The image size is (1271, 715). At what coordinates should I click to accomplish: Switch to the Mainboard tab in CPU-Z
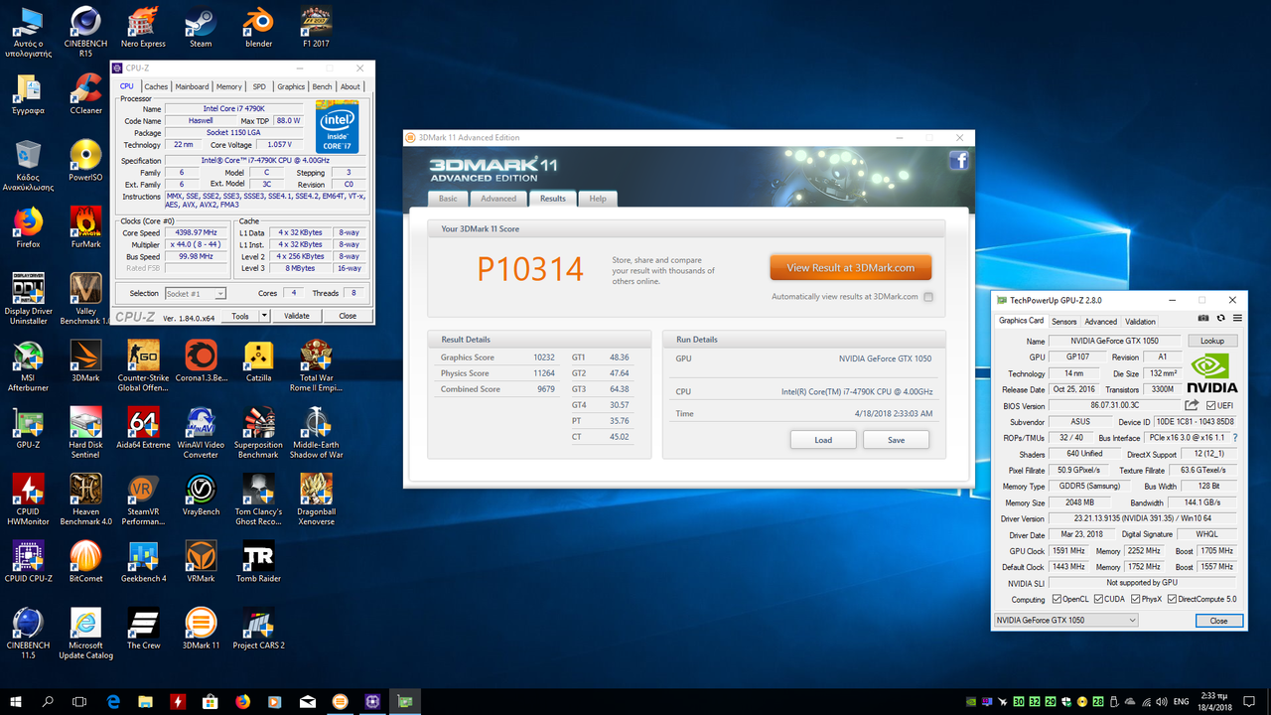click(x=192, y=86)
